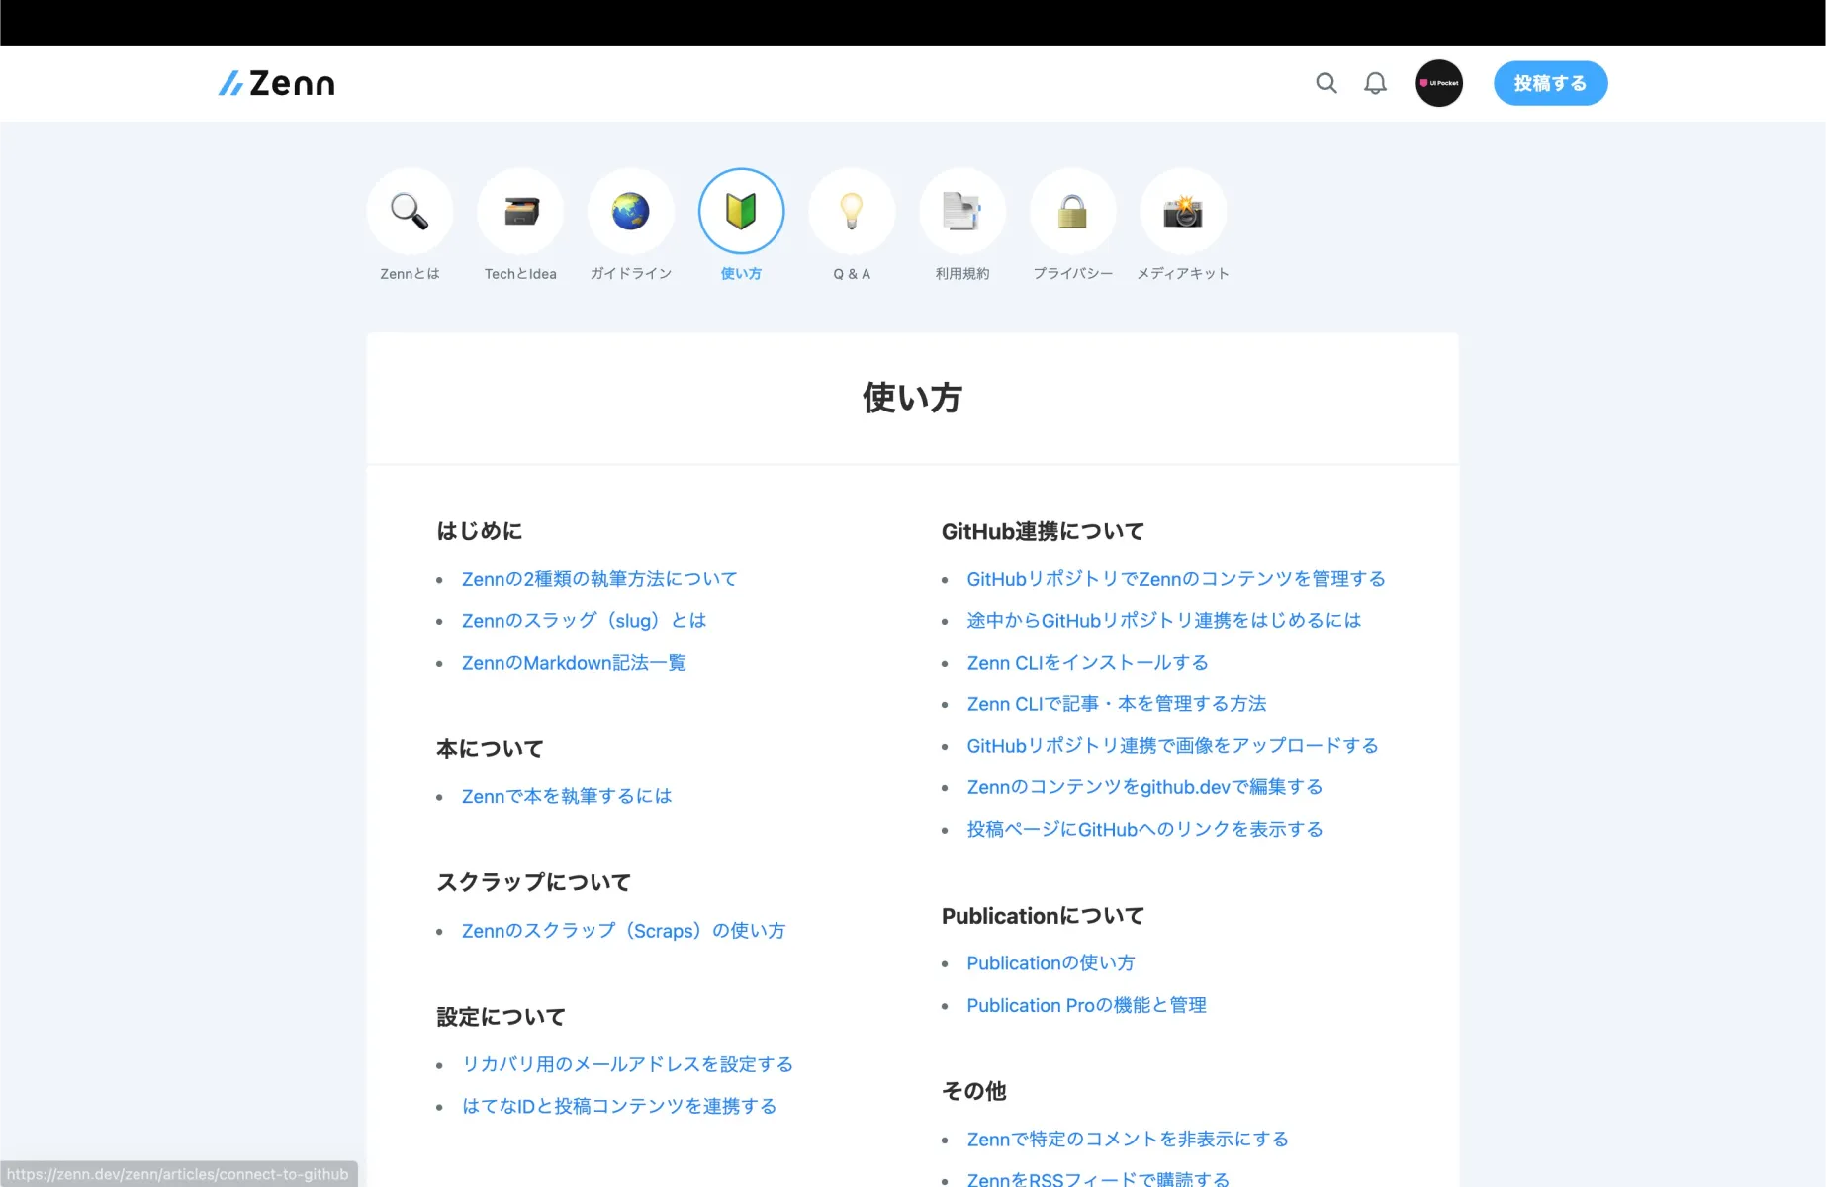The image size is (1826, 1187).
Task: Click the 使い方 page title
Action: pos(912,398)
